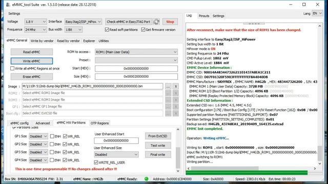
Task: Open the GP1 Size dropdown
Action: coord(38,136)
